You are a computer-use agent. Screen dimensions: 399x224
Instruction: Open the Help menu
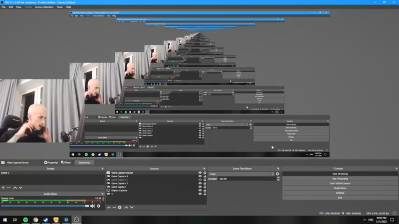[68, 7]
